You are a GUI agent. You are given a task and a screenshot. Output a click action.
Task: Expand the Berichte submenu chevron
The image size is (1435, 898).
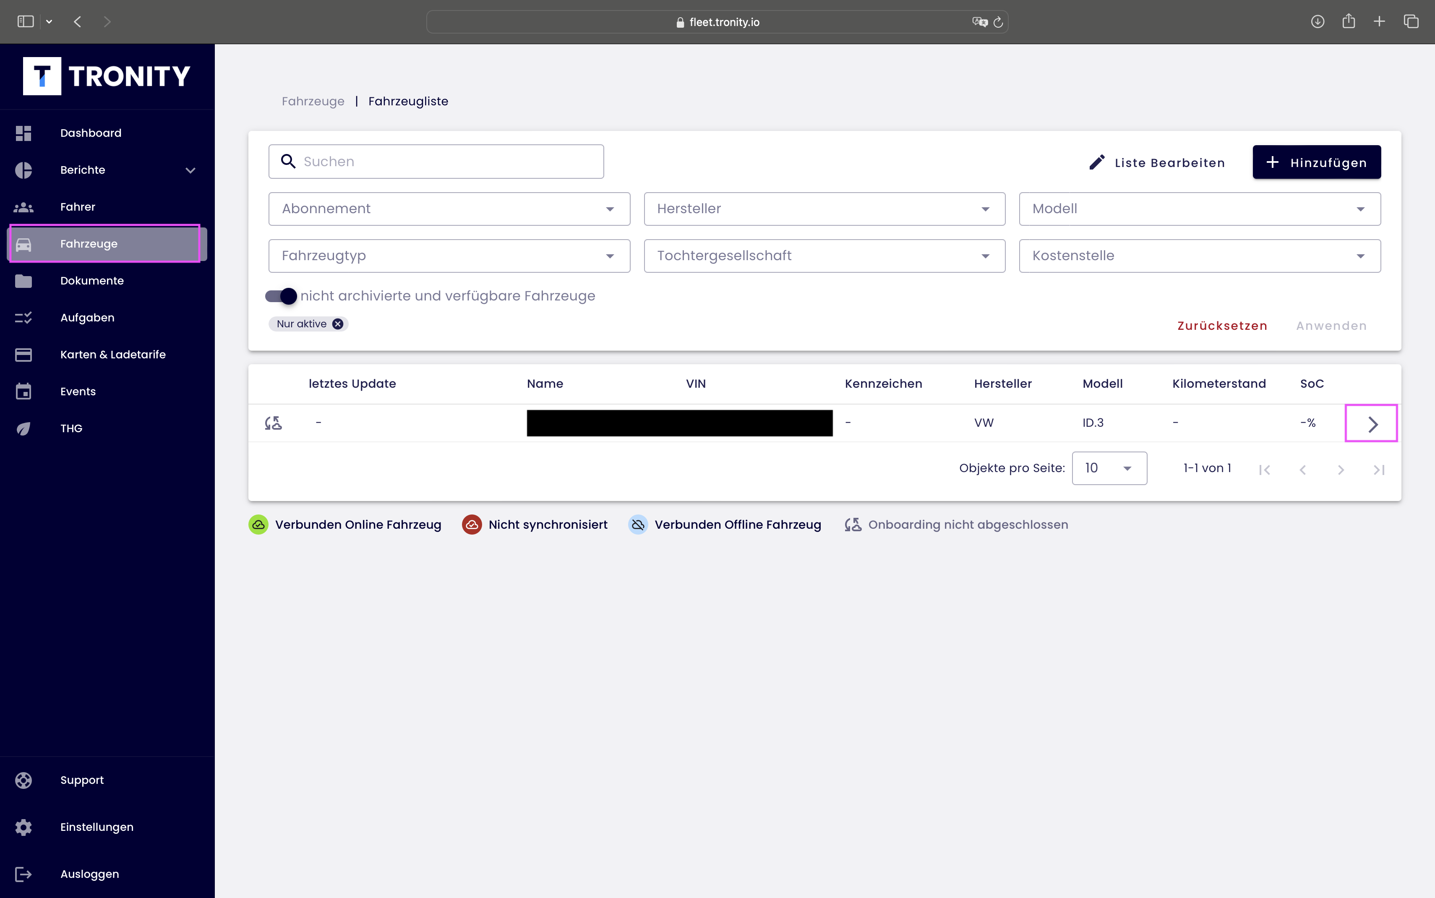click(190, 170)
